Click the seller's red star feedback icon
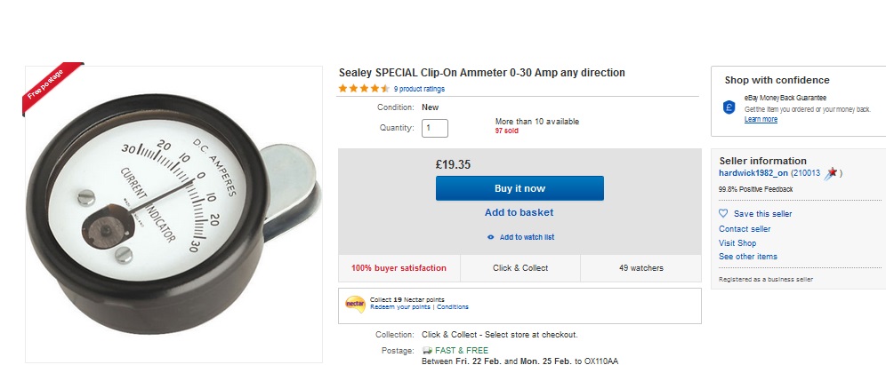Screen dimensions: 886x365 tap(832, 173)
